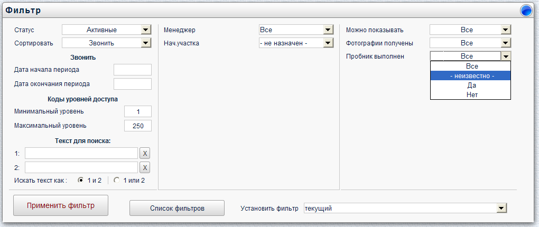Screen dimensions: 539x227
Task: Clear search text field 1 with X
Action: 145,153
